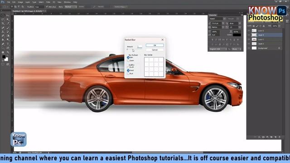Viewport: 290px width, 163px height.
Task: Open the Filter menu
Action: (48, 2)
